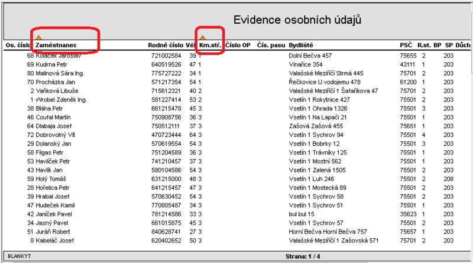Click the SP column header
Image resolution: width=473 pixels, height=263 pixels.
click(x=449, y=46)
